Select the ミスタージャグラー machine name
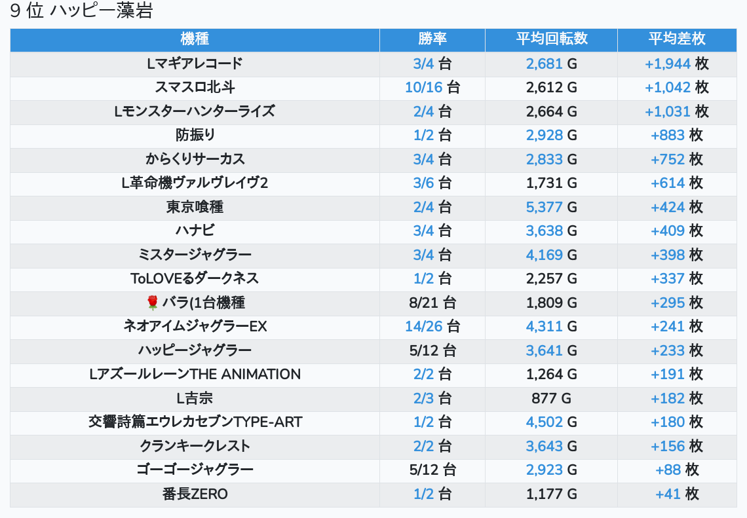 195,255
